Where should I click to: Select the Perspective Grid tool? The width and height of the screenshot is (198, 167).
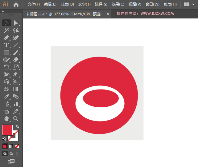tap(16, 82)
